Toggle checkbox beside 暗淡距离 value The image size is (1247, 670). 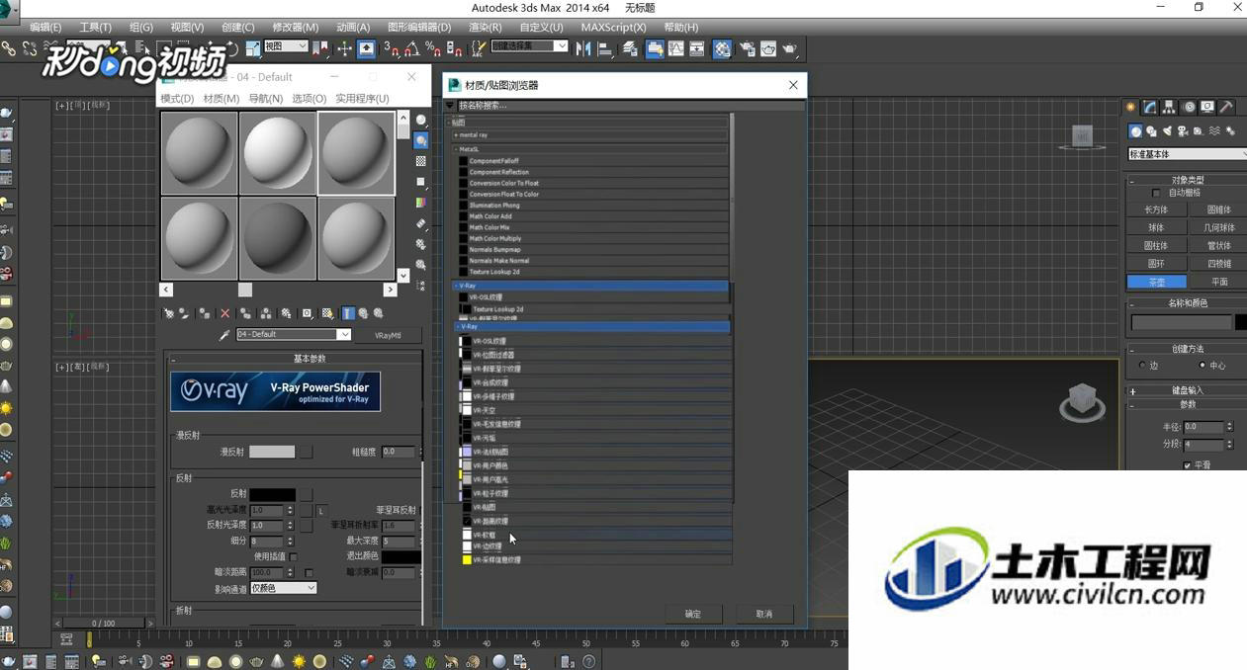(309, 572)
